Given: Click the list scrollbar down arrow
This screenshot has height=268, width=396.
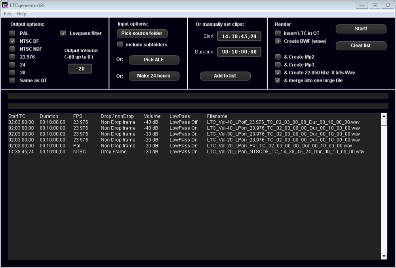Looking at the screenshot, I should pyautogui.click(x=383, y=257).
